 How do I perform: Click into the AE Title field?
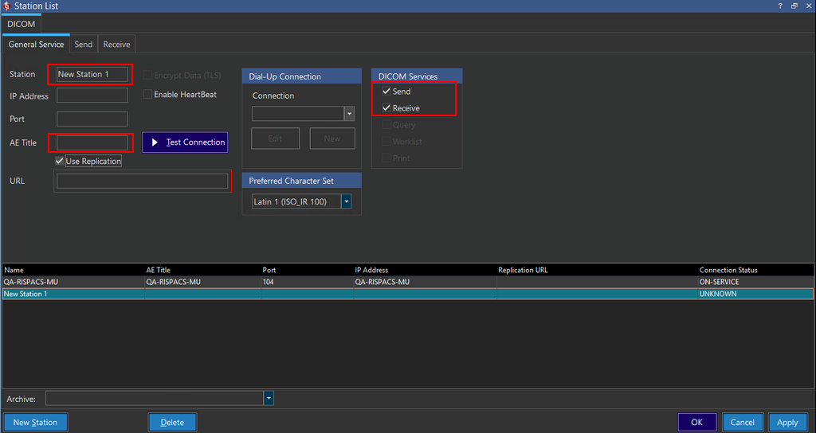(x=92, y=142)
